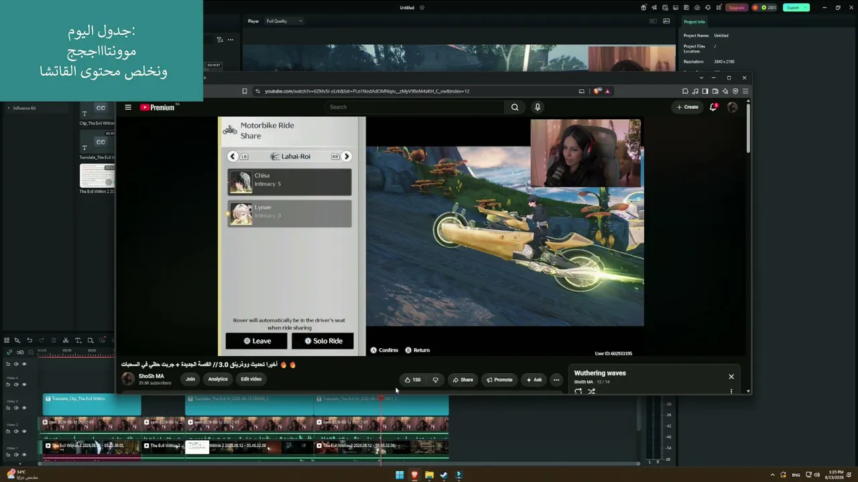This screenshot has width=858, height=482.
Task: Click the undo arrow in the timeline toolbar
Action: pos(29,340)
